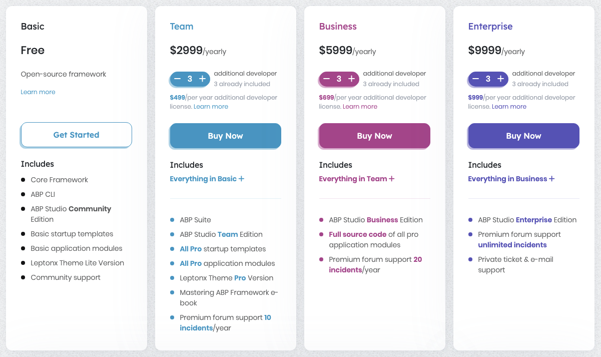601x357 pixels.
Task: Click minus icon in Business plan stepper
Action: 327,79
